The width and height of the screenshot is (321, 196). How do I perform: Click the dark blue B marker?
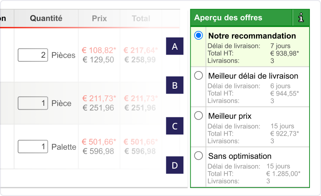tap(175, 85)
